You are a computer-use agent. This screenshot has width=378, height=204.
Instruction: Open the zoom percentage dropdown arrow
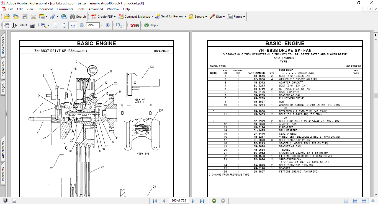101,25
